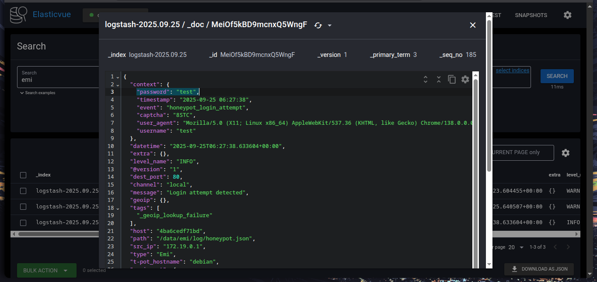Collapse the "context" object fold arrow
This screenshot has width=597, height=282.
coord(118,85)
